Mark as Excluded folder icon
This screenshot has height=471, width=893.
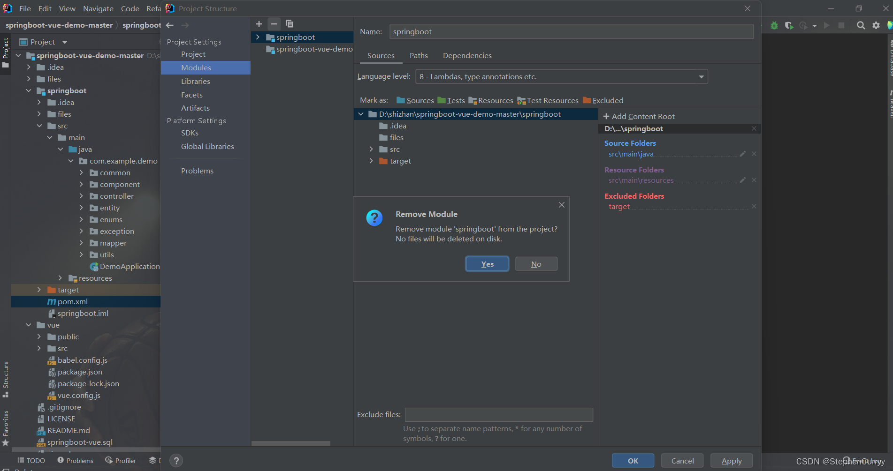click(587, 100)
